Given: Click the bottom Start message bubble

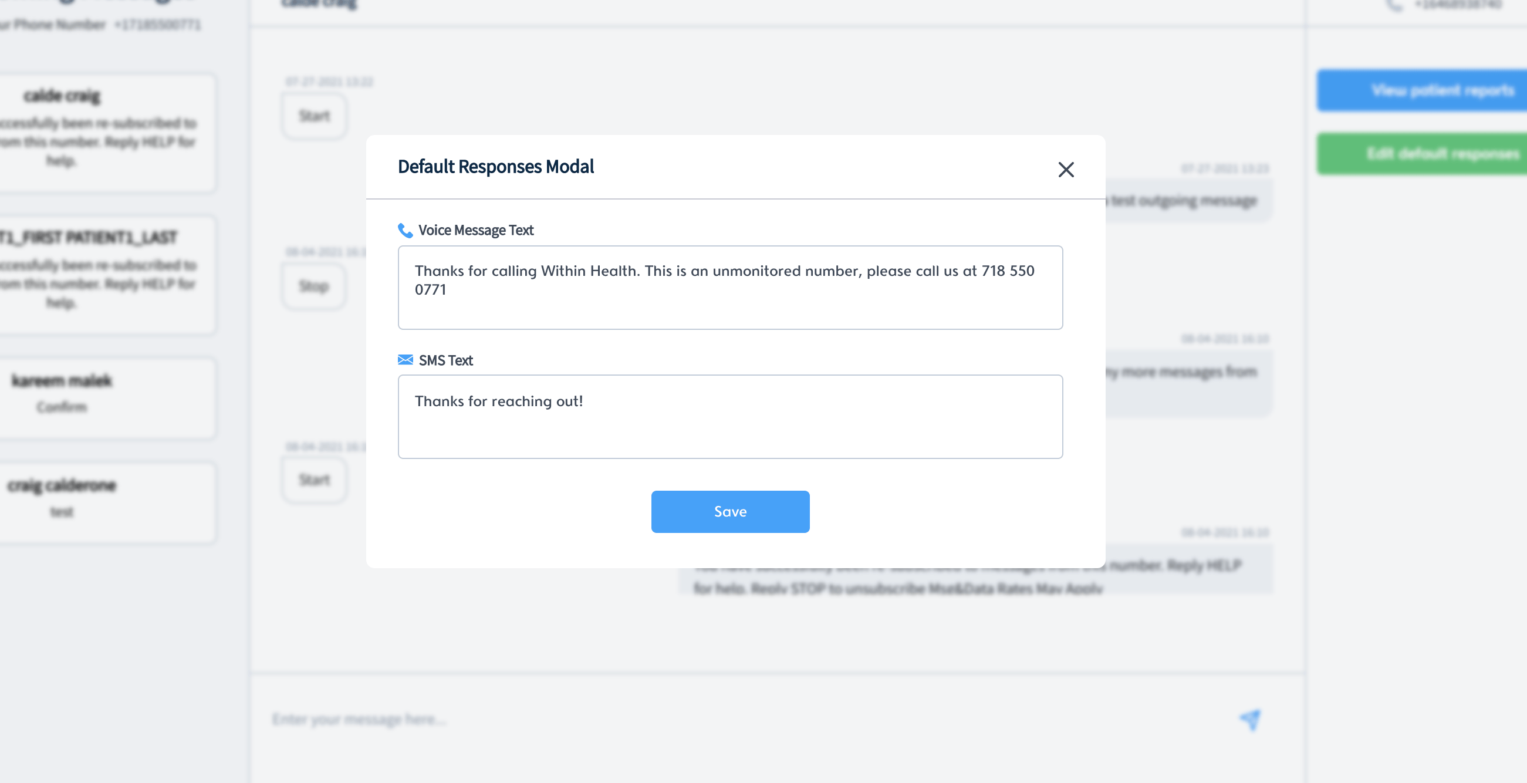Looking at the screenshot, I should [x=314, y=480].
